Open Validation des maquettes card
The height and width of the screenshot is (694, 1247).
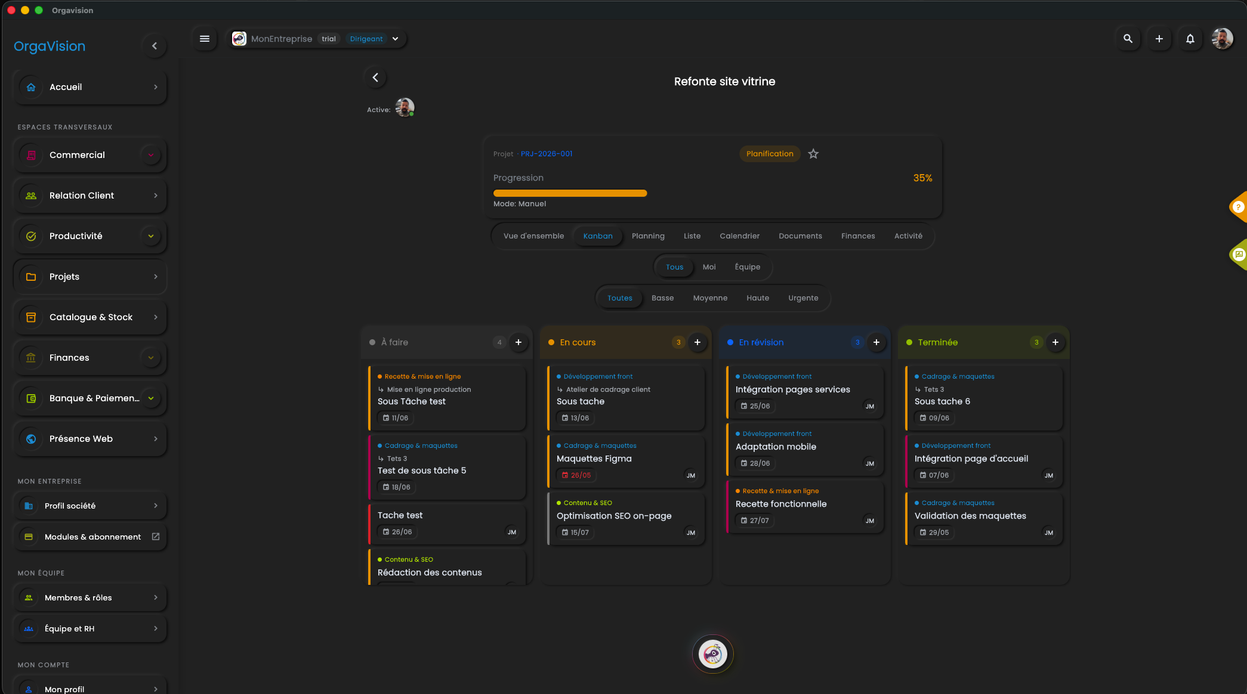[984, 518]
